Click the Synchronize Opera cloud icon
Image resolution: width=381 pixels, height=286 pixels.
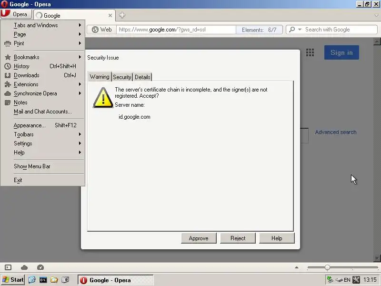(8, 93)
